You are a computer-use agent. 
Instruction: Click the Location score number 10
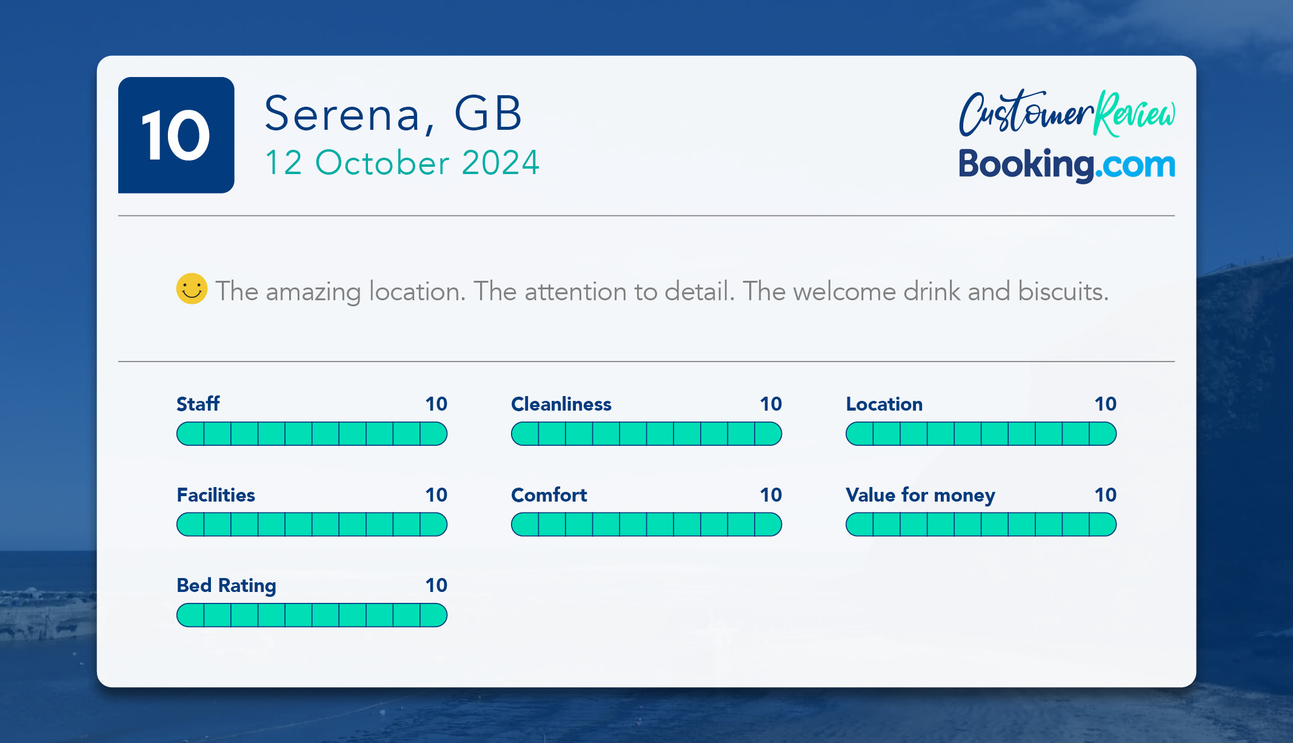pos(1105,404)
